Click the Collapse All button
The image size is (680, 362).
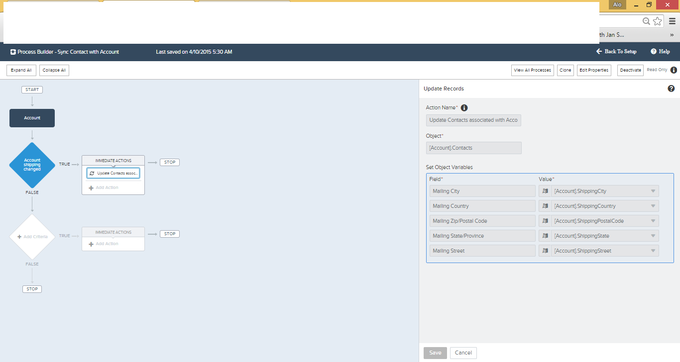coord(54,70)
